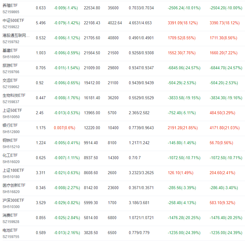Click cost value 4.6531/4.653
The width and height of the screenshot is (245, 241).
click(140, 23)
